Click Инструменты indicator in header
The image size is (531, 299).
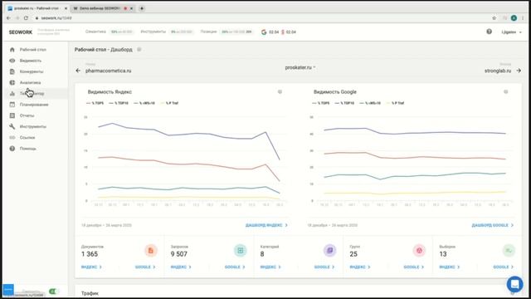167,32
